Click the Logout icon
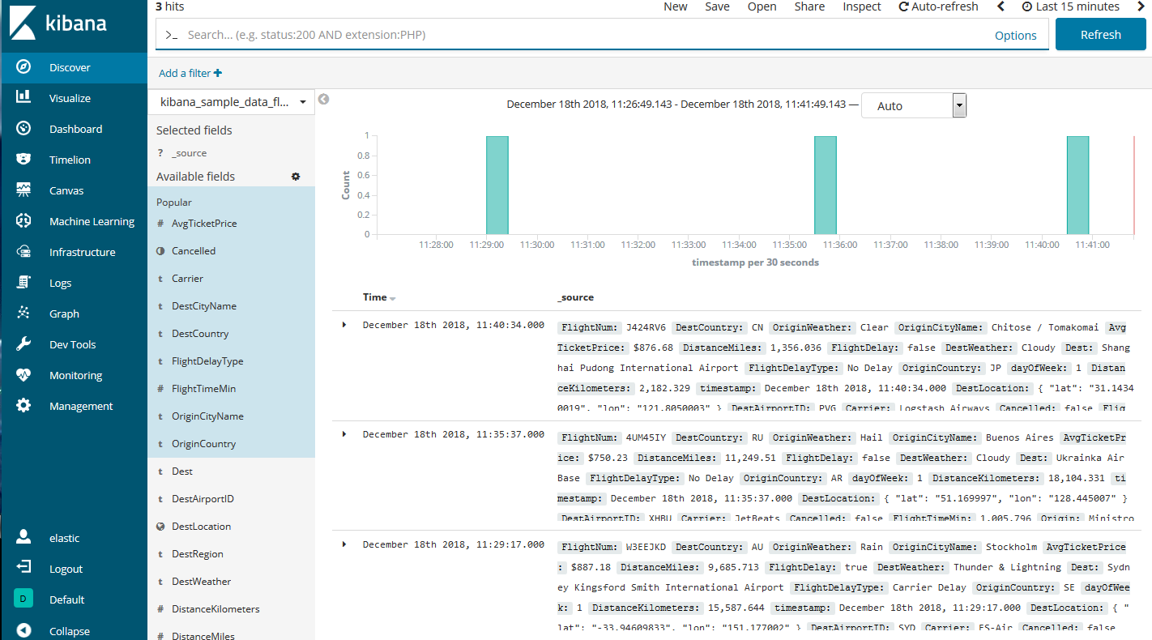1152x640 pixels. [x=23, y=568]
